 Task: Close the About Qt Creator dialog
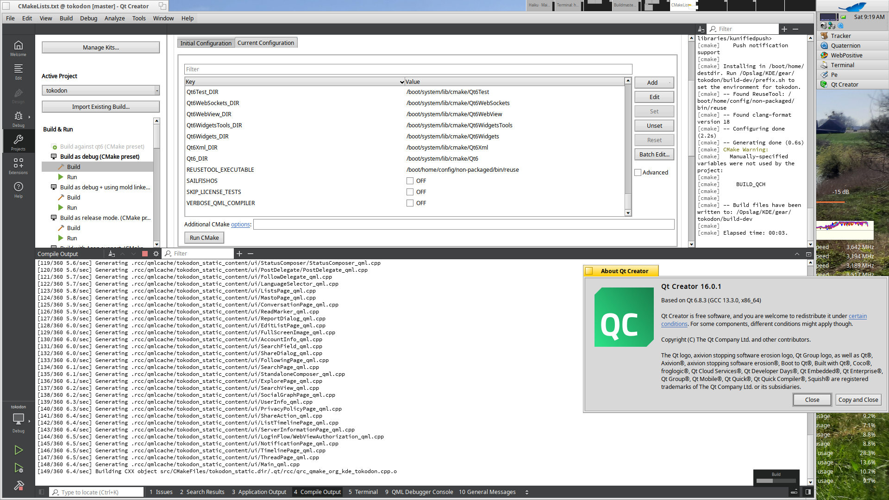click(812, 400)
